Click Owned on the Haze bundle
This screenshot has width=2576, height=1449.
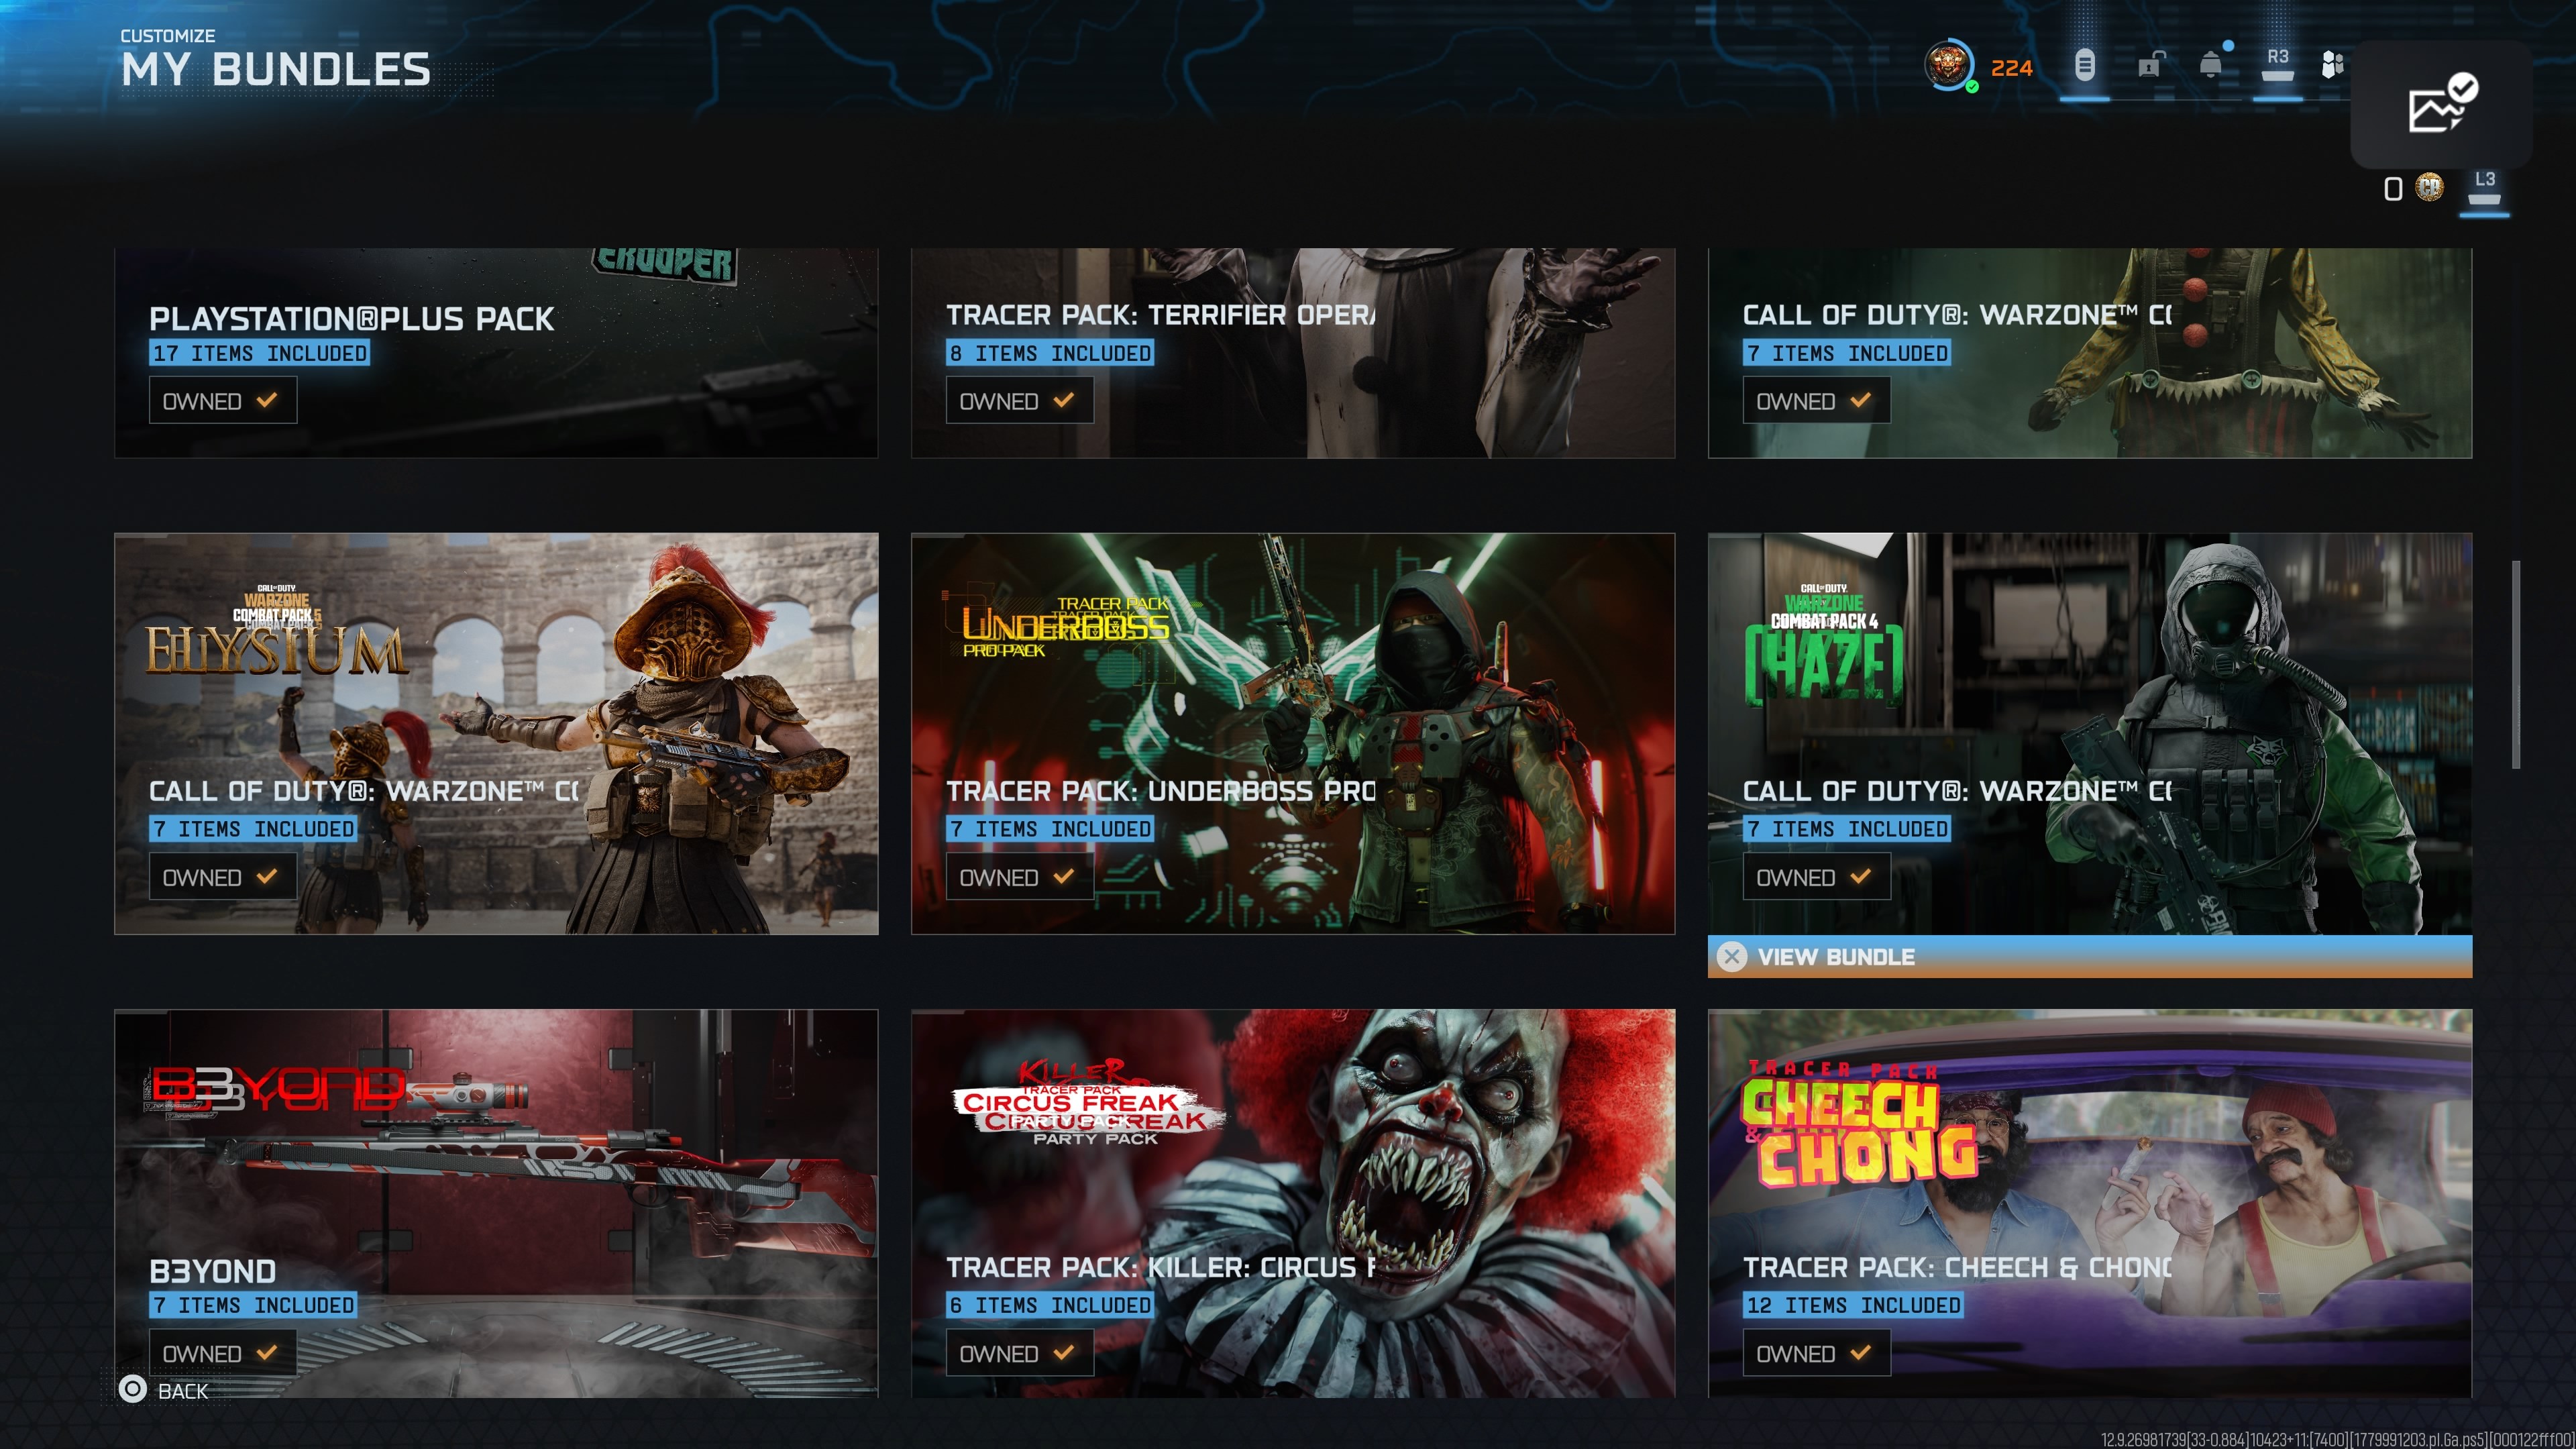click(1816, 877)
